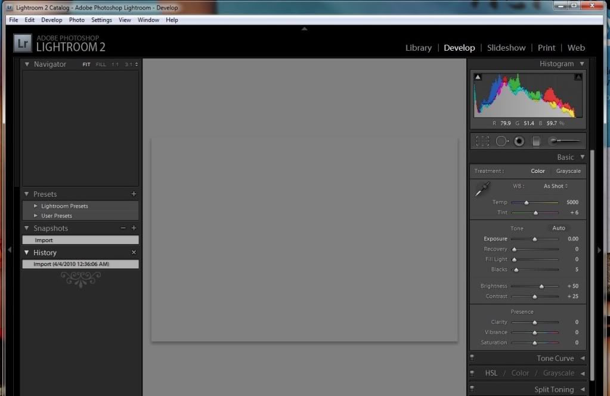Select the Import snapshot
Viewport: 610px width, 396px height.
[80, 240]
